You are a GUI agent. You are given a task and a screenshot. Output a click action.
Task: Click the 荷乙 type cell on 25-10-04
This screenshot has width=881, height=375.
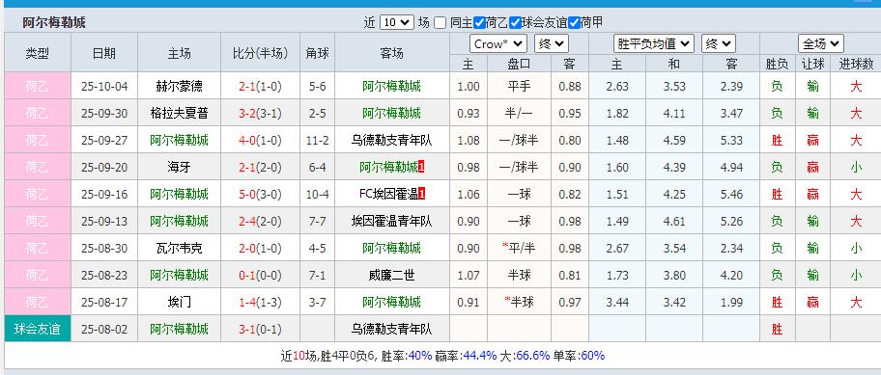[38, 87]
